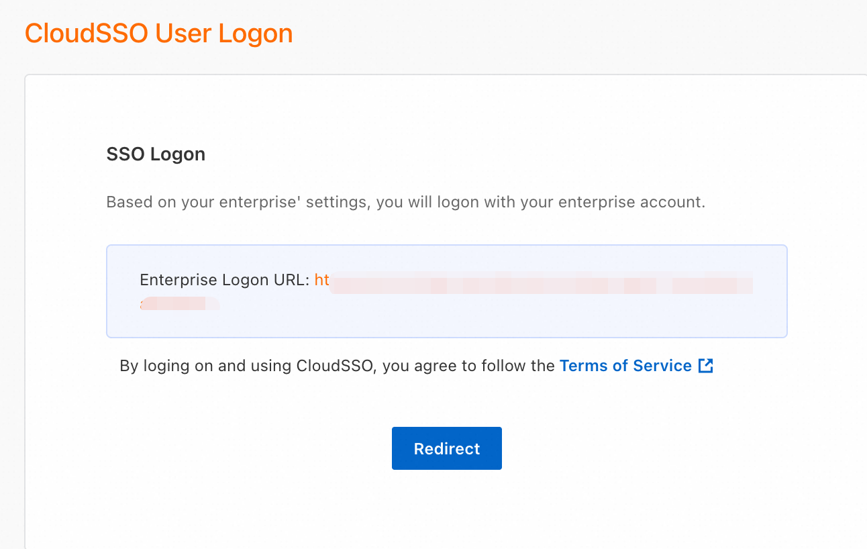Image resolution: width=867 pixels, height=549 pixels.
Task: Click the enterprise settings description sentence
Action: 405,202
